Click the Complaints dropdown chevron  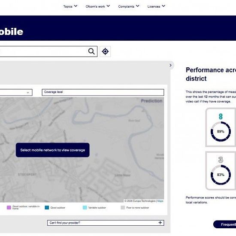point(138,6)
